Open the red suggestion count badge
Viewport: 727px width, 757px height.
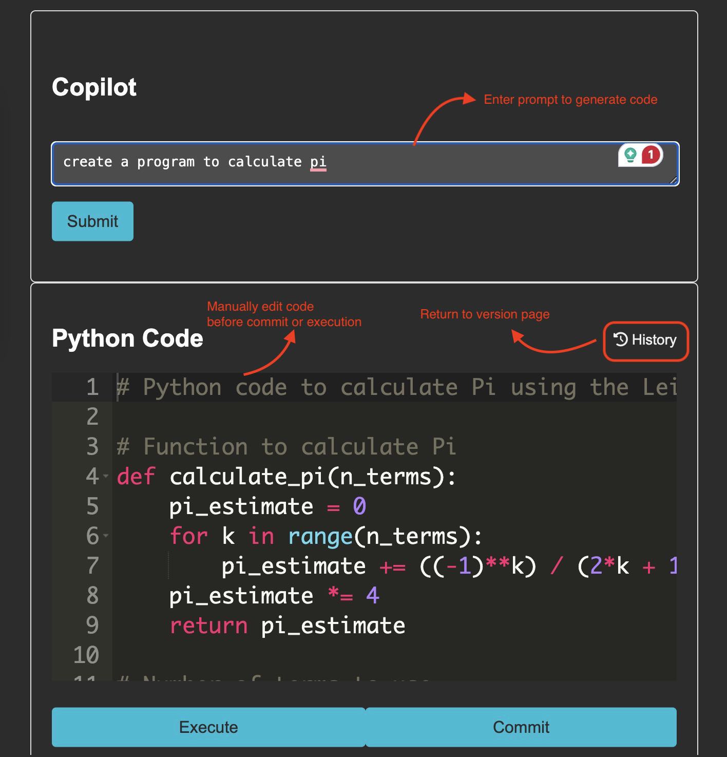(x=651, y=155)
